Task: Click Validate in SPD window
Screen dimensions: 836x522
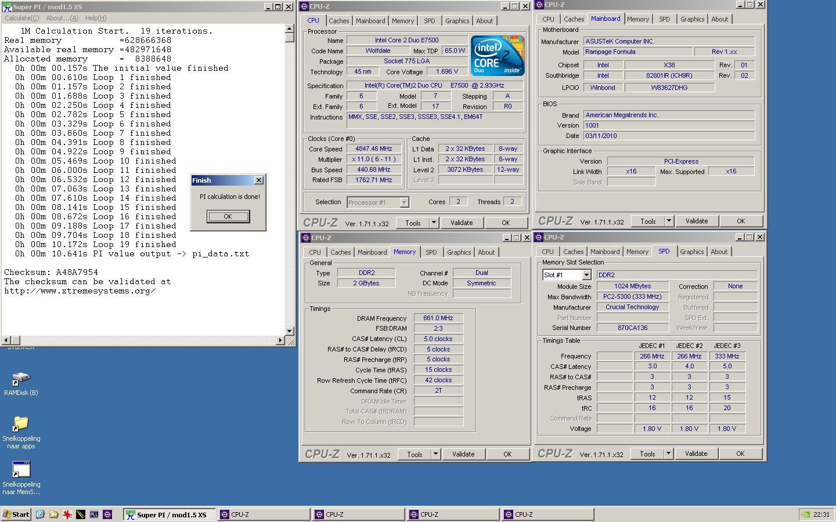Action: [x=696, y=454]
